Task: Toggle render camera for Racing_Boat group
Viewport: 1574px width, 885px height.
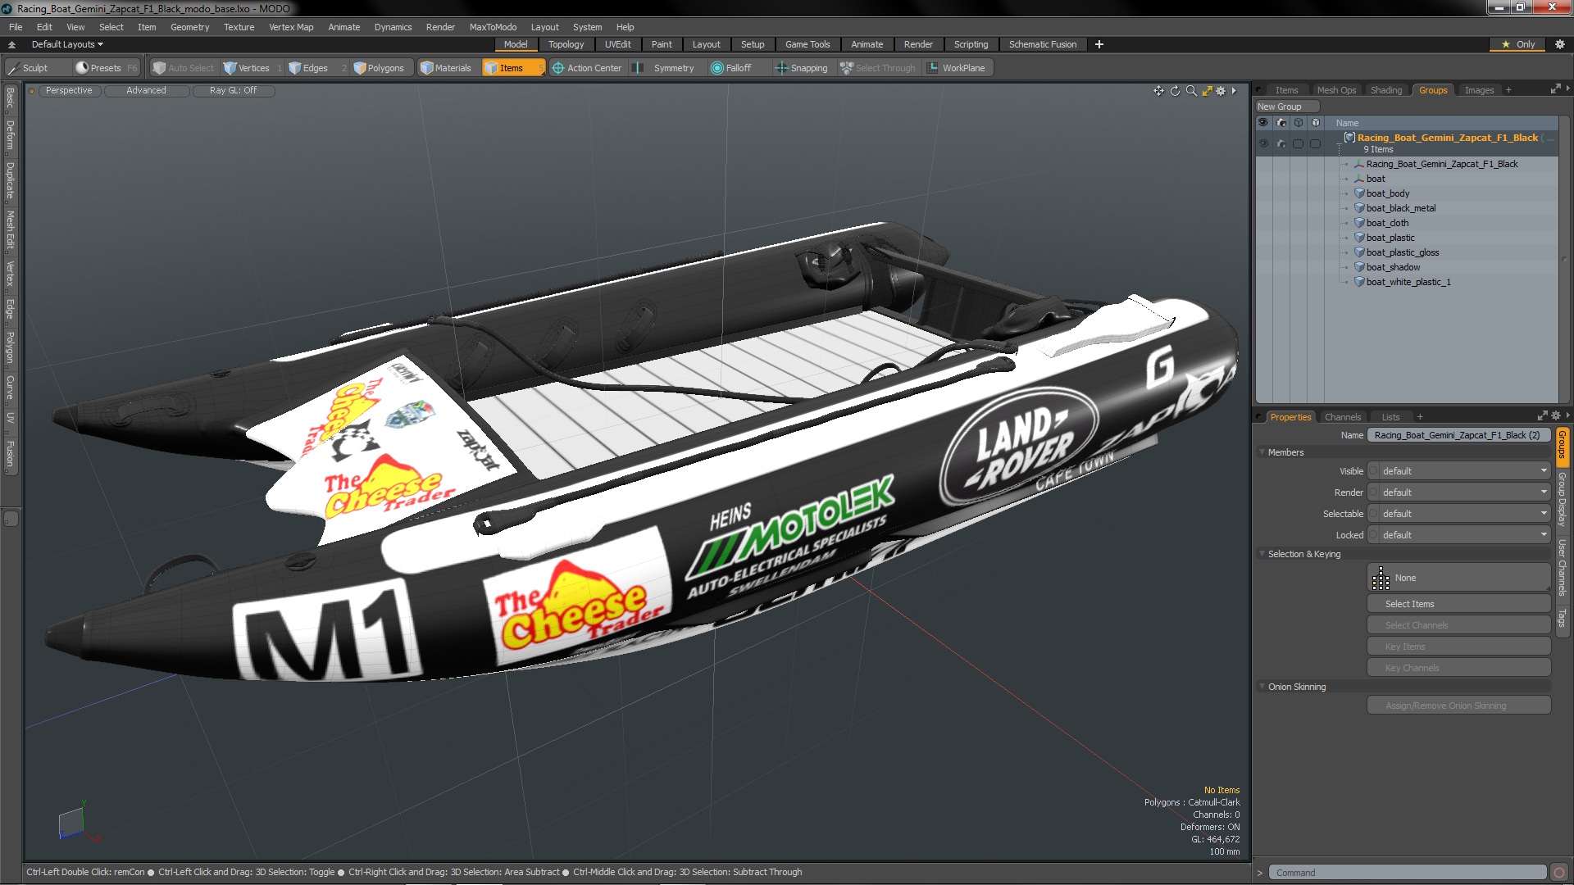Action: click(x=1281, y=143)
